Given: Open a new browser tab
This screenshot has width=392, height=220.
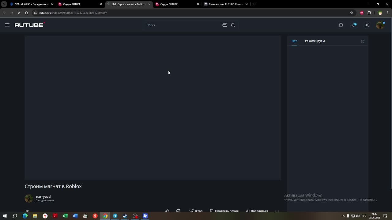Looking at the screenshot, I should [x=254, y=4].
